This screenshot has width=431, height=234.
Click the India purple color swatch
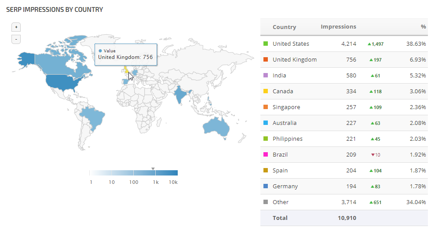click(x=266, y=76)
